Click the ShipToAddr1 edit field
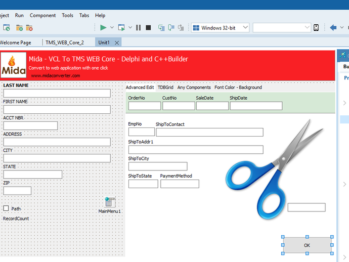This screenshot has height=262, width=349. 196,150
